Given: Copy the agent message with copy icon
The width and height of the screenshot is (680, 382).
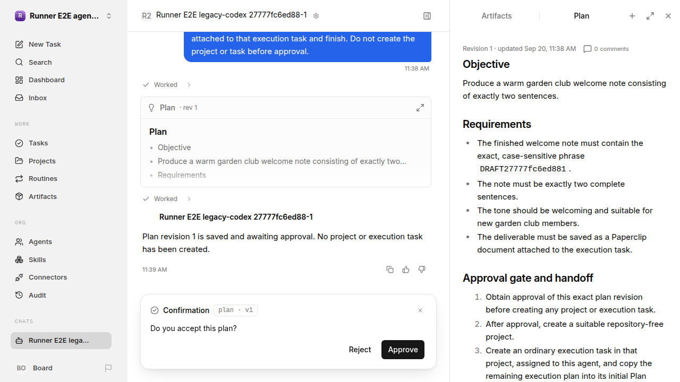Looking at the screenshot, I should click(x=390, y=270).
